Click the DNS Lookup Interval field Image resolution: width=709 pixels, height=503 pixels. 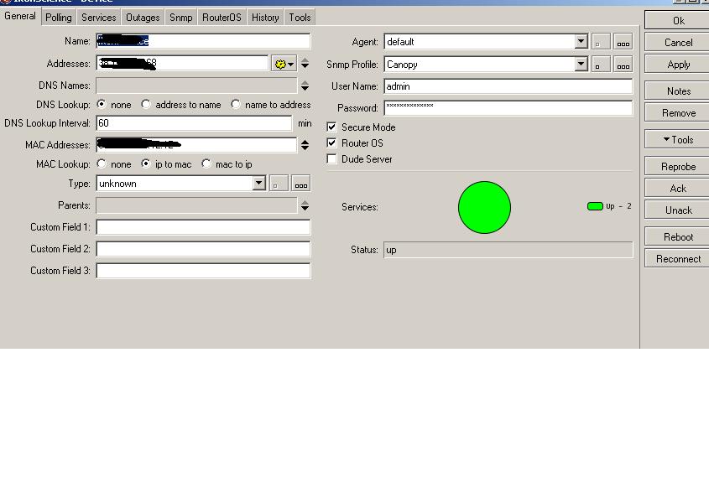194,123
